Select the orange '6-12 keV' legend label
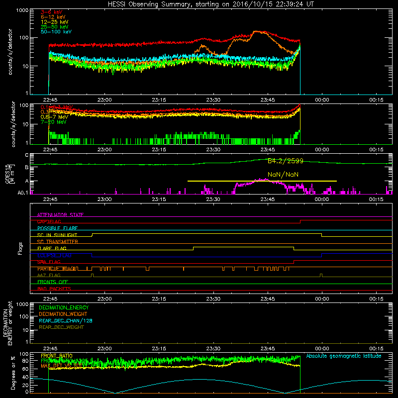Screen dimensions: 398x398 (53, 17)
